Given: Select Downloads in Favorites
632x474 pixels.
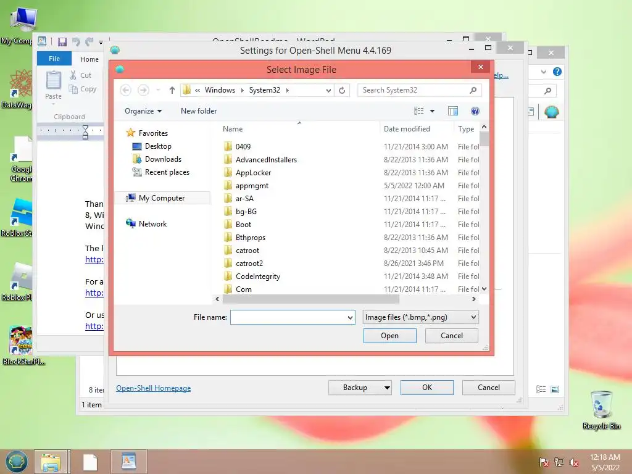Looking at the screenshot, I should (157, 159).
